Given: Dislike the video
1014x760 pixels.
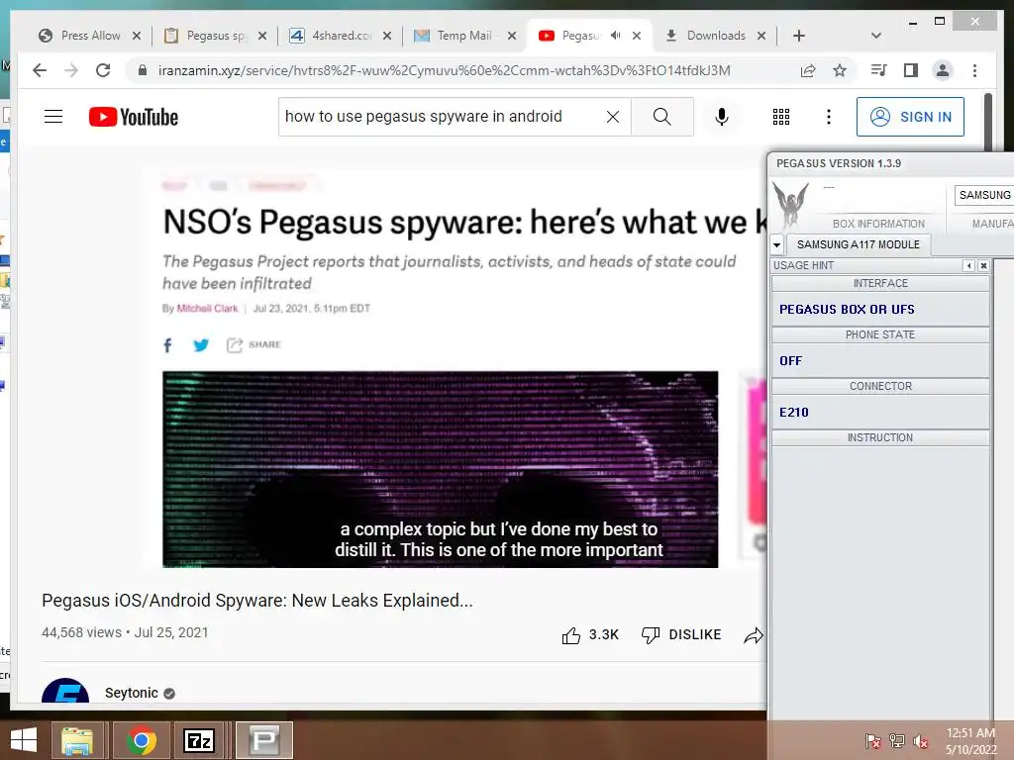Looking at the screenshot, I should coord(681,634).
